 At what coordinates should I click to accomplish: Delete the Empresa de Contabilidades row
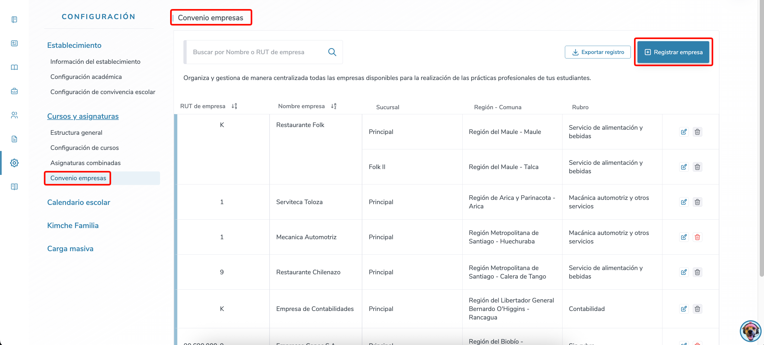coord(697,309)
